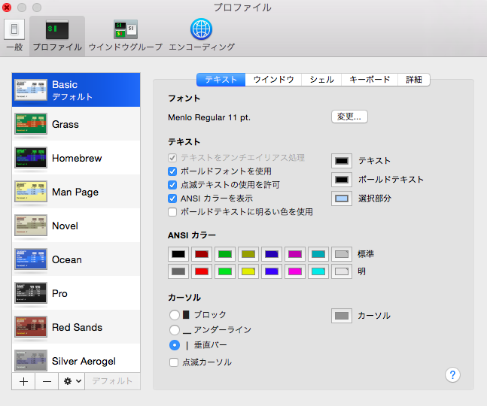Click the bright cyan ANSI swatch
This screenshot has height=406, width=487.
(318, 271)
